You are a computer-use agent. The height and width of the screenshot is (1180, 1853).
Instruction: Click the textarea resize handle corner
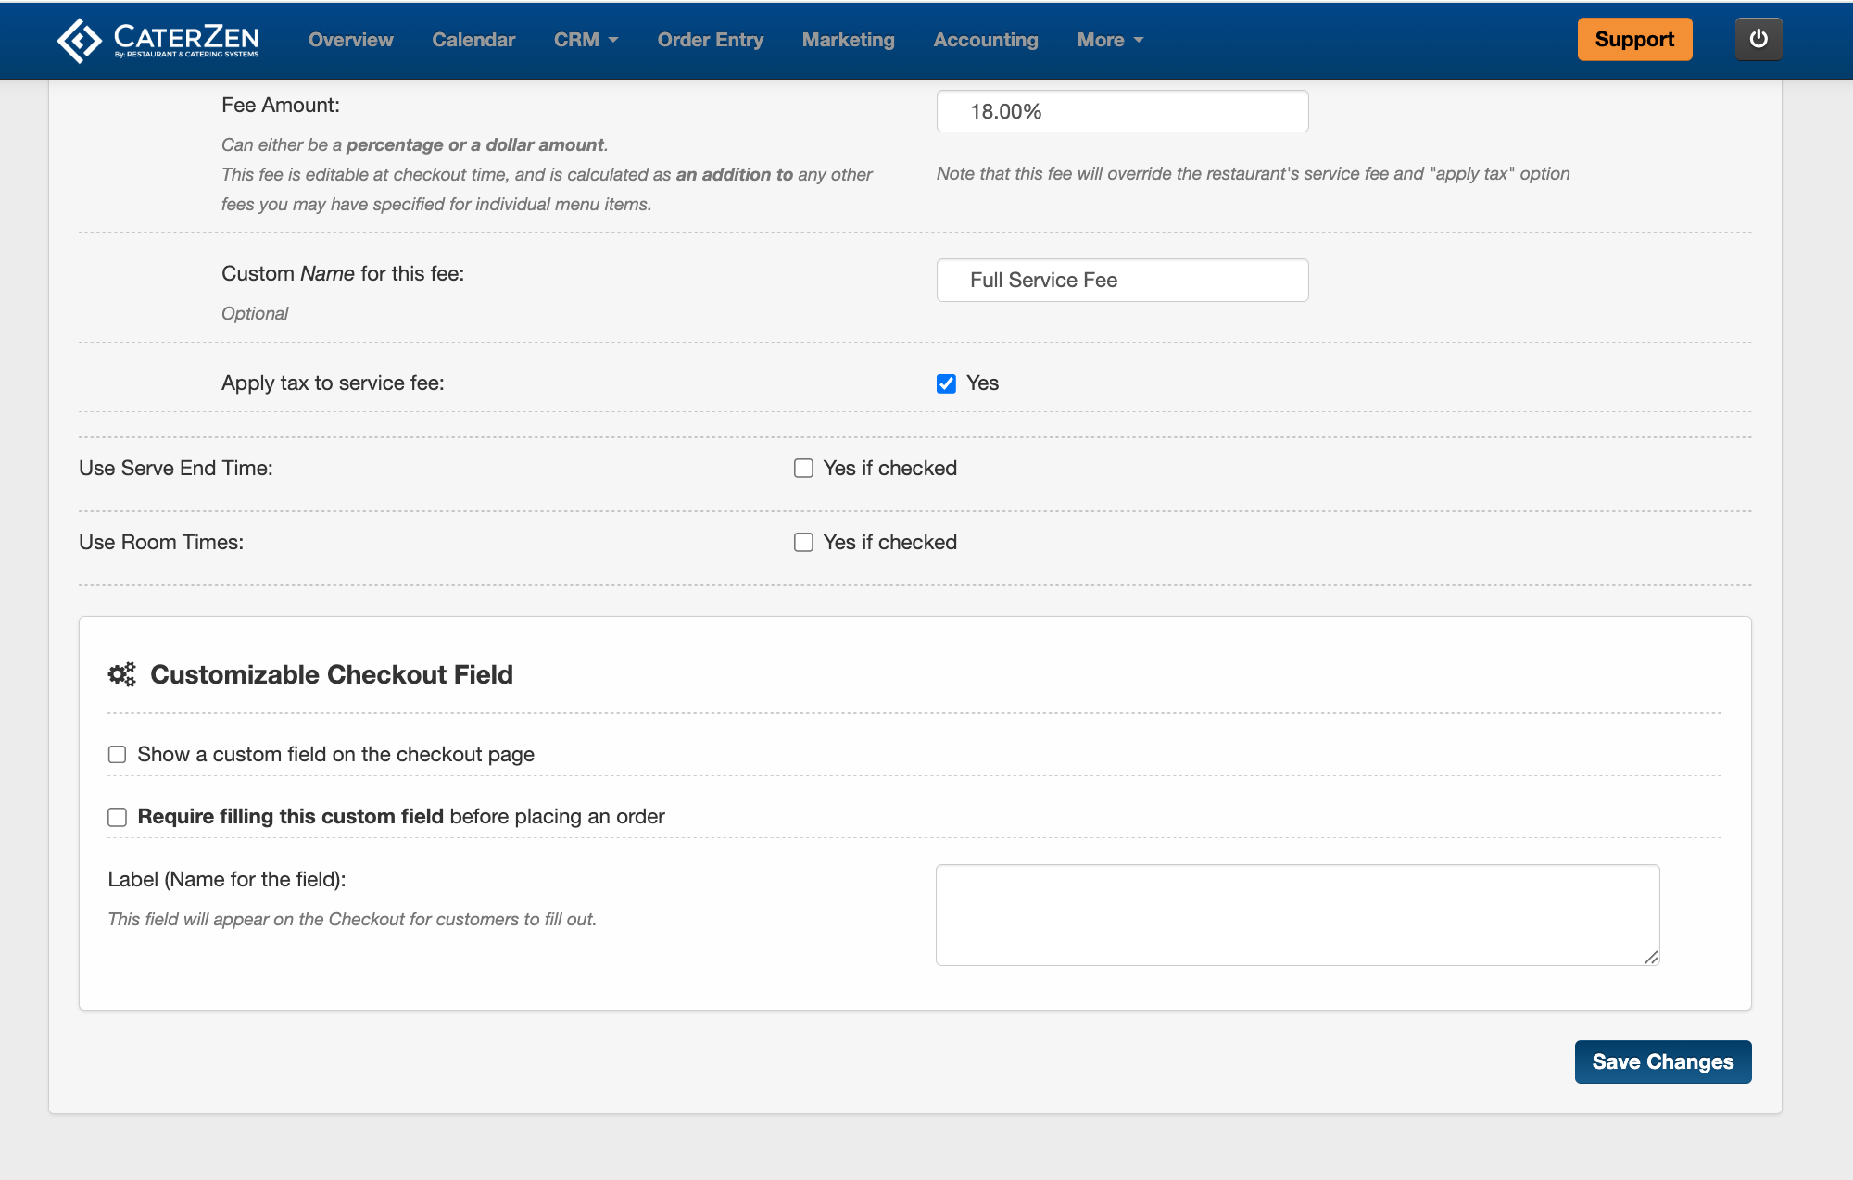coord(1651,958)
